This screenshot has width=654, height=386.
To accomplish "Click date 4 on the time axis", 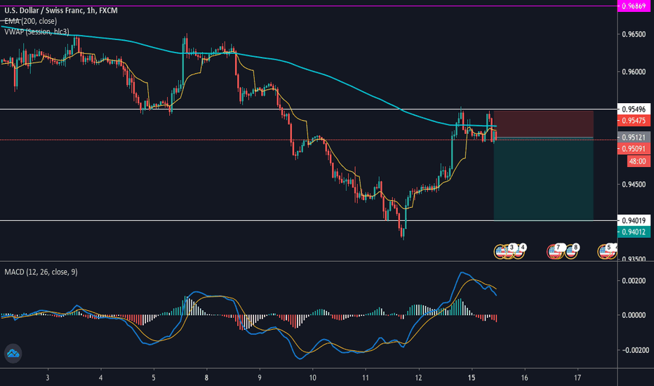I will (100, 378).
